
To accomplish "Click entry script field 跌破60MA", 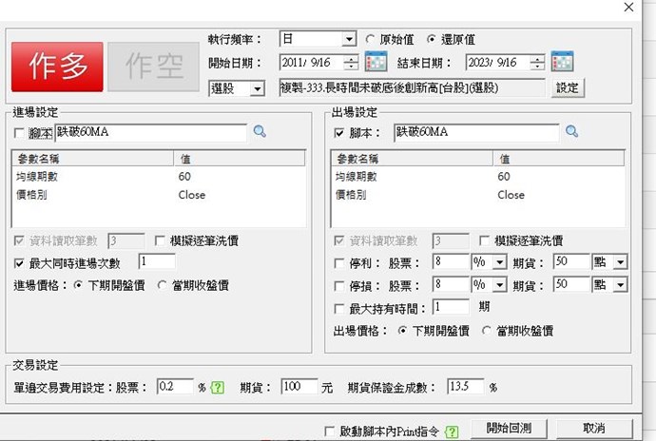I will click(x=150, y=133).
